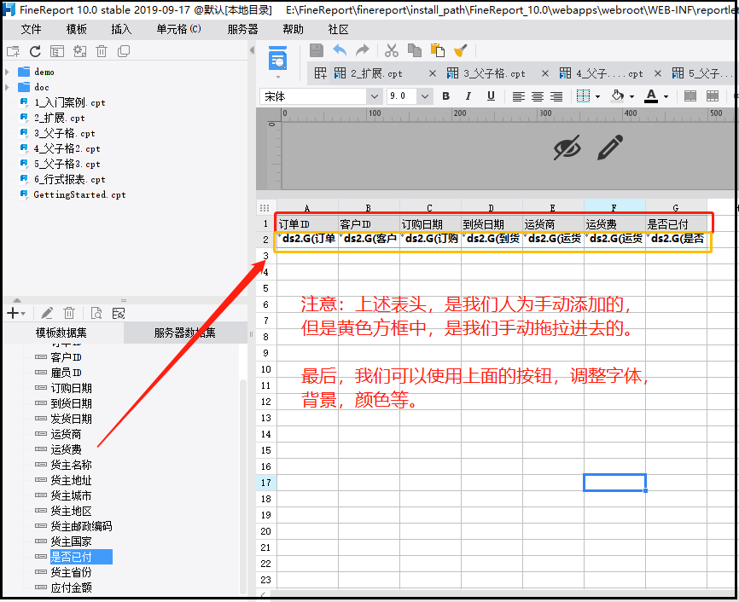This screenshot has height=602, width=739.
Task: Switch to the 3_父子格.cpt tab
Action: (x=494, y=73)
